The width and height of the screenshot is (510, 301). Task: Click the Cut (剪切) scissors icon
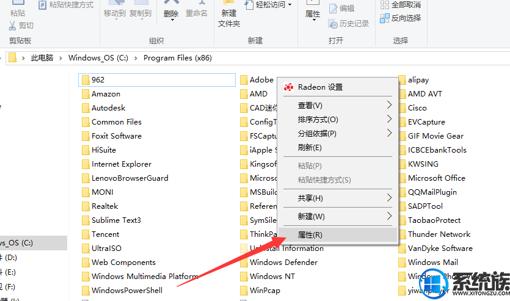coord(12,26)
